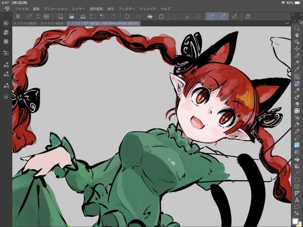Open the ウィンドウ menu
Screen dimensions: 303x227
point(147,9)
